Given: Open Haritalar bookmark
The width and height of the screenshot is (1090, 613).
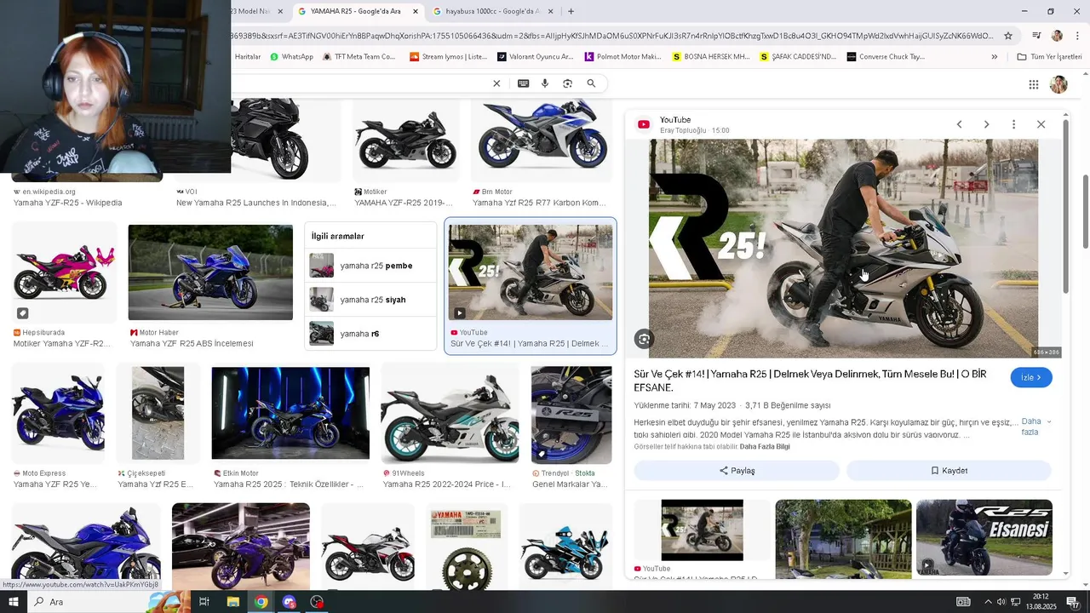Looking at the screenshot, I should point(247,57).
